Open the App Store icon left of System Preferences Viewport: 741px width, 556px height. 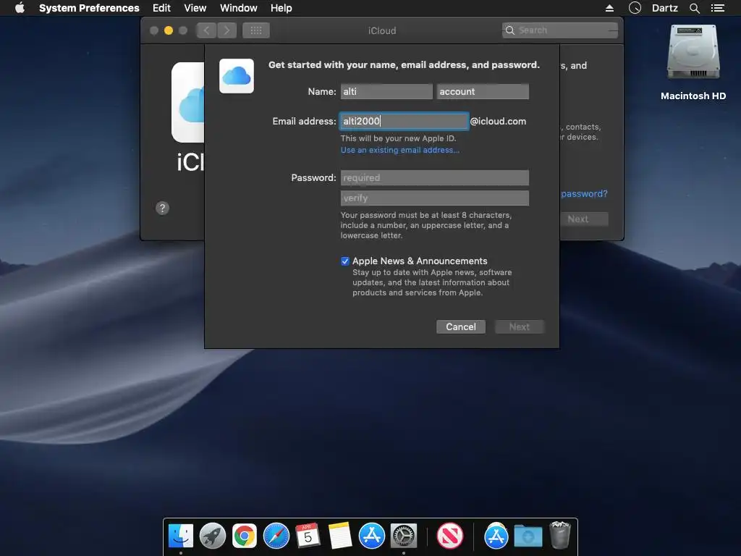click(371, 536)
